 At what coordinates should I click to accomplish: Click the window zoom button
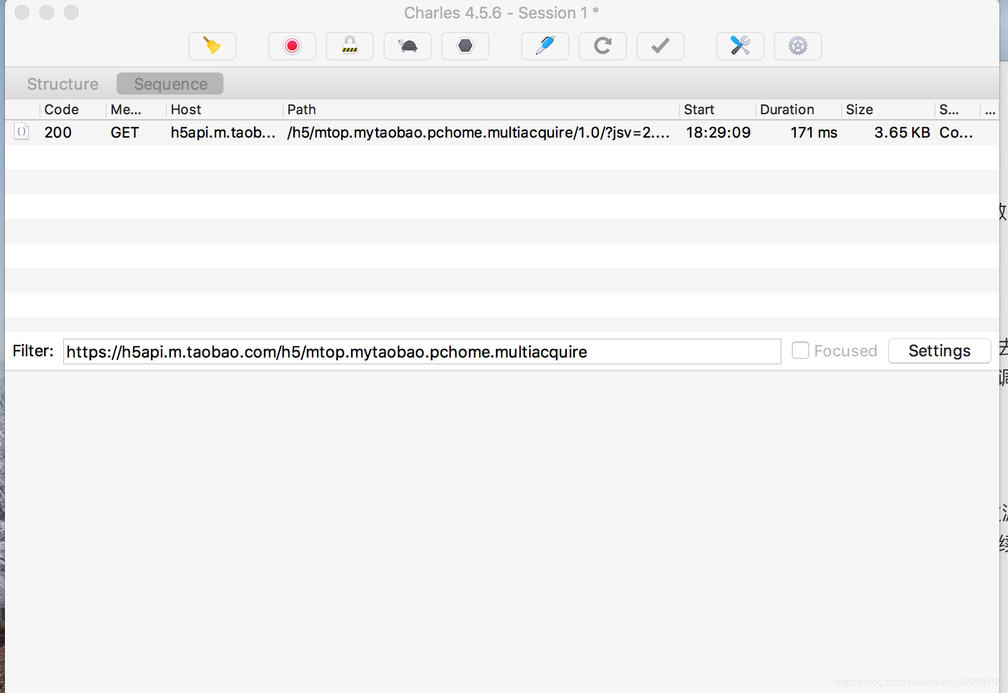[x=71, y=12]
